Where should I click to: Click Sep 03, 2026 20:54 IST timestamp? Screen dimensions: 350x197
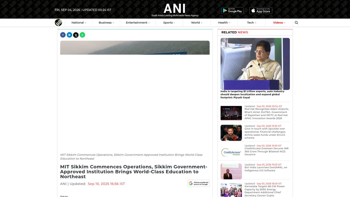pyautogui.click(x=269, y=106)
